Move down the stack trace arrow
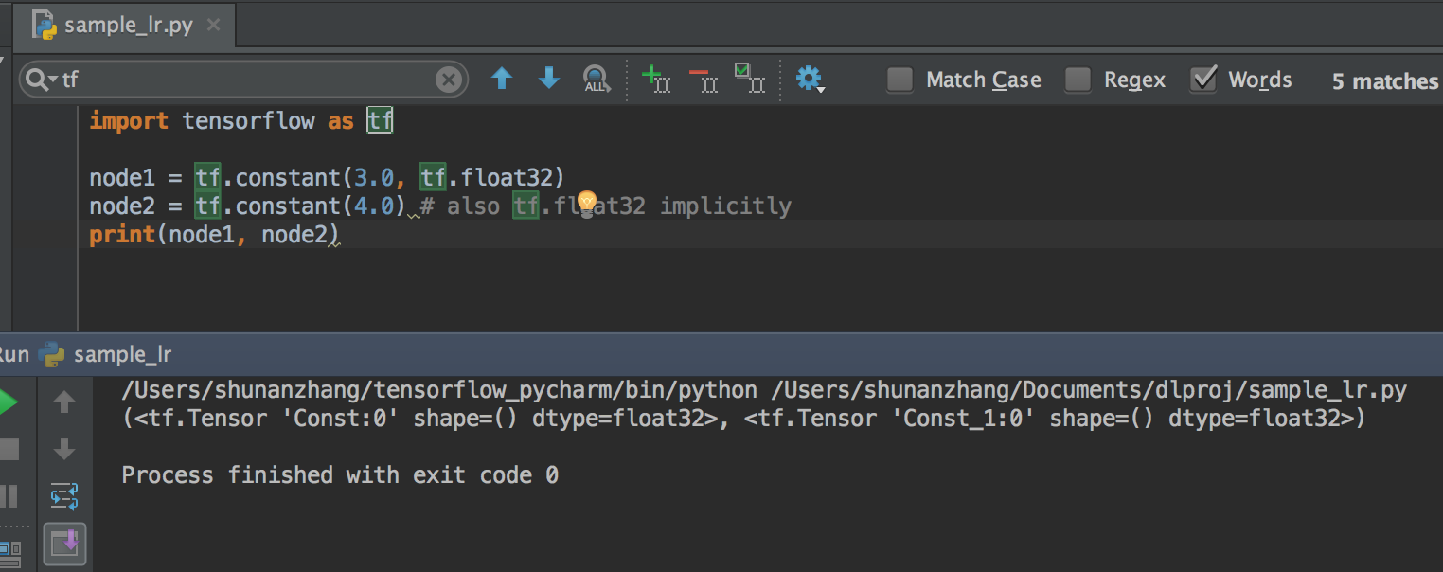Screen dimensions: 1443x572 point(64,448)
